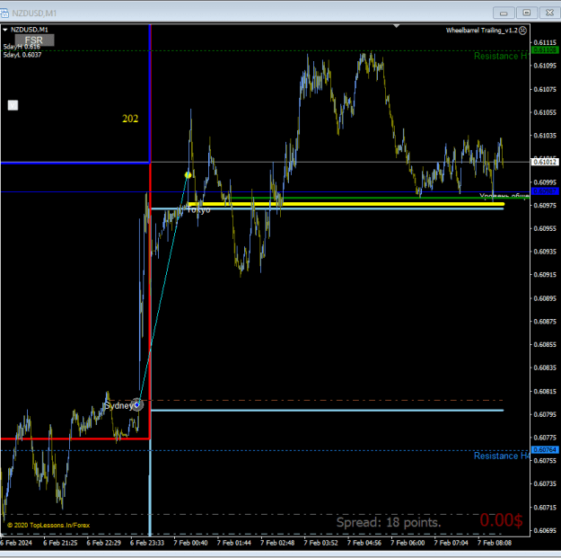Click the © 2020 TopLessons.In/Forex text
This screenshot has height=558, width=561.
pos(48,526)
